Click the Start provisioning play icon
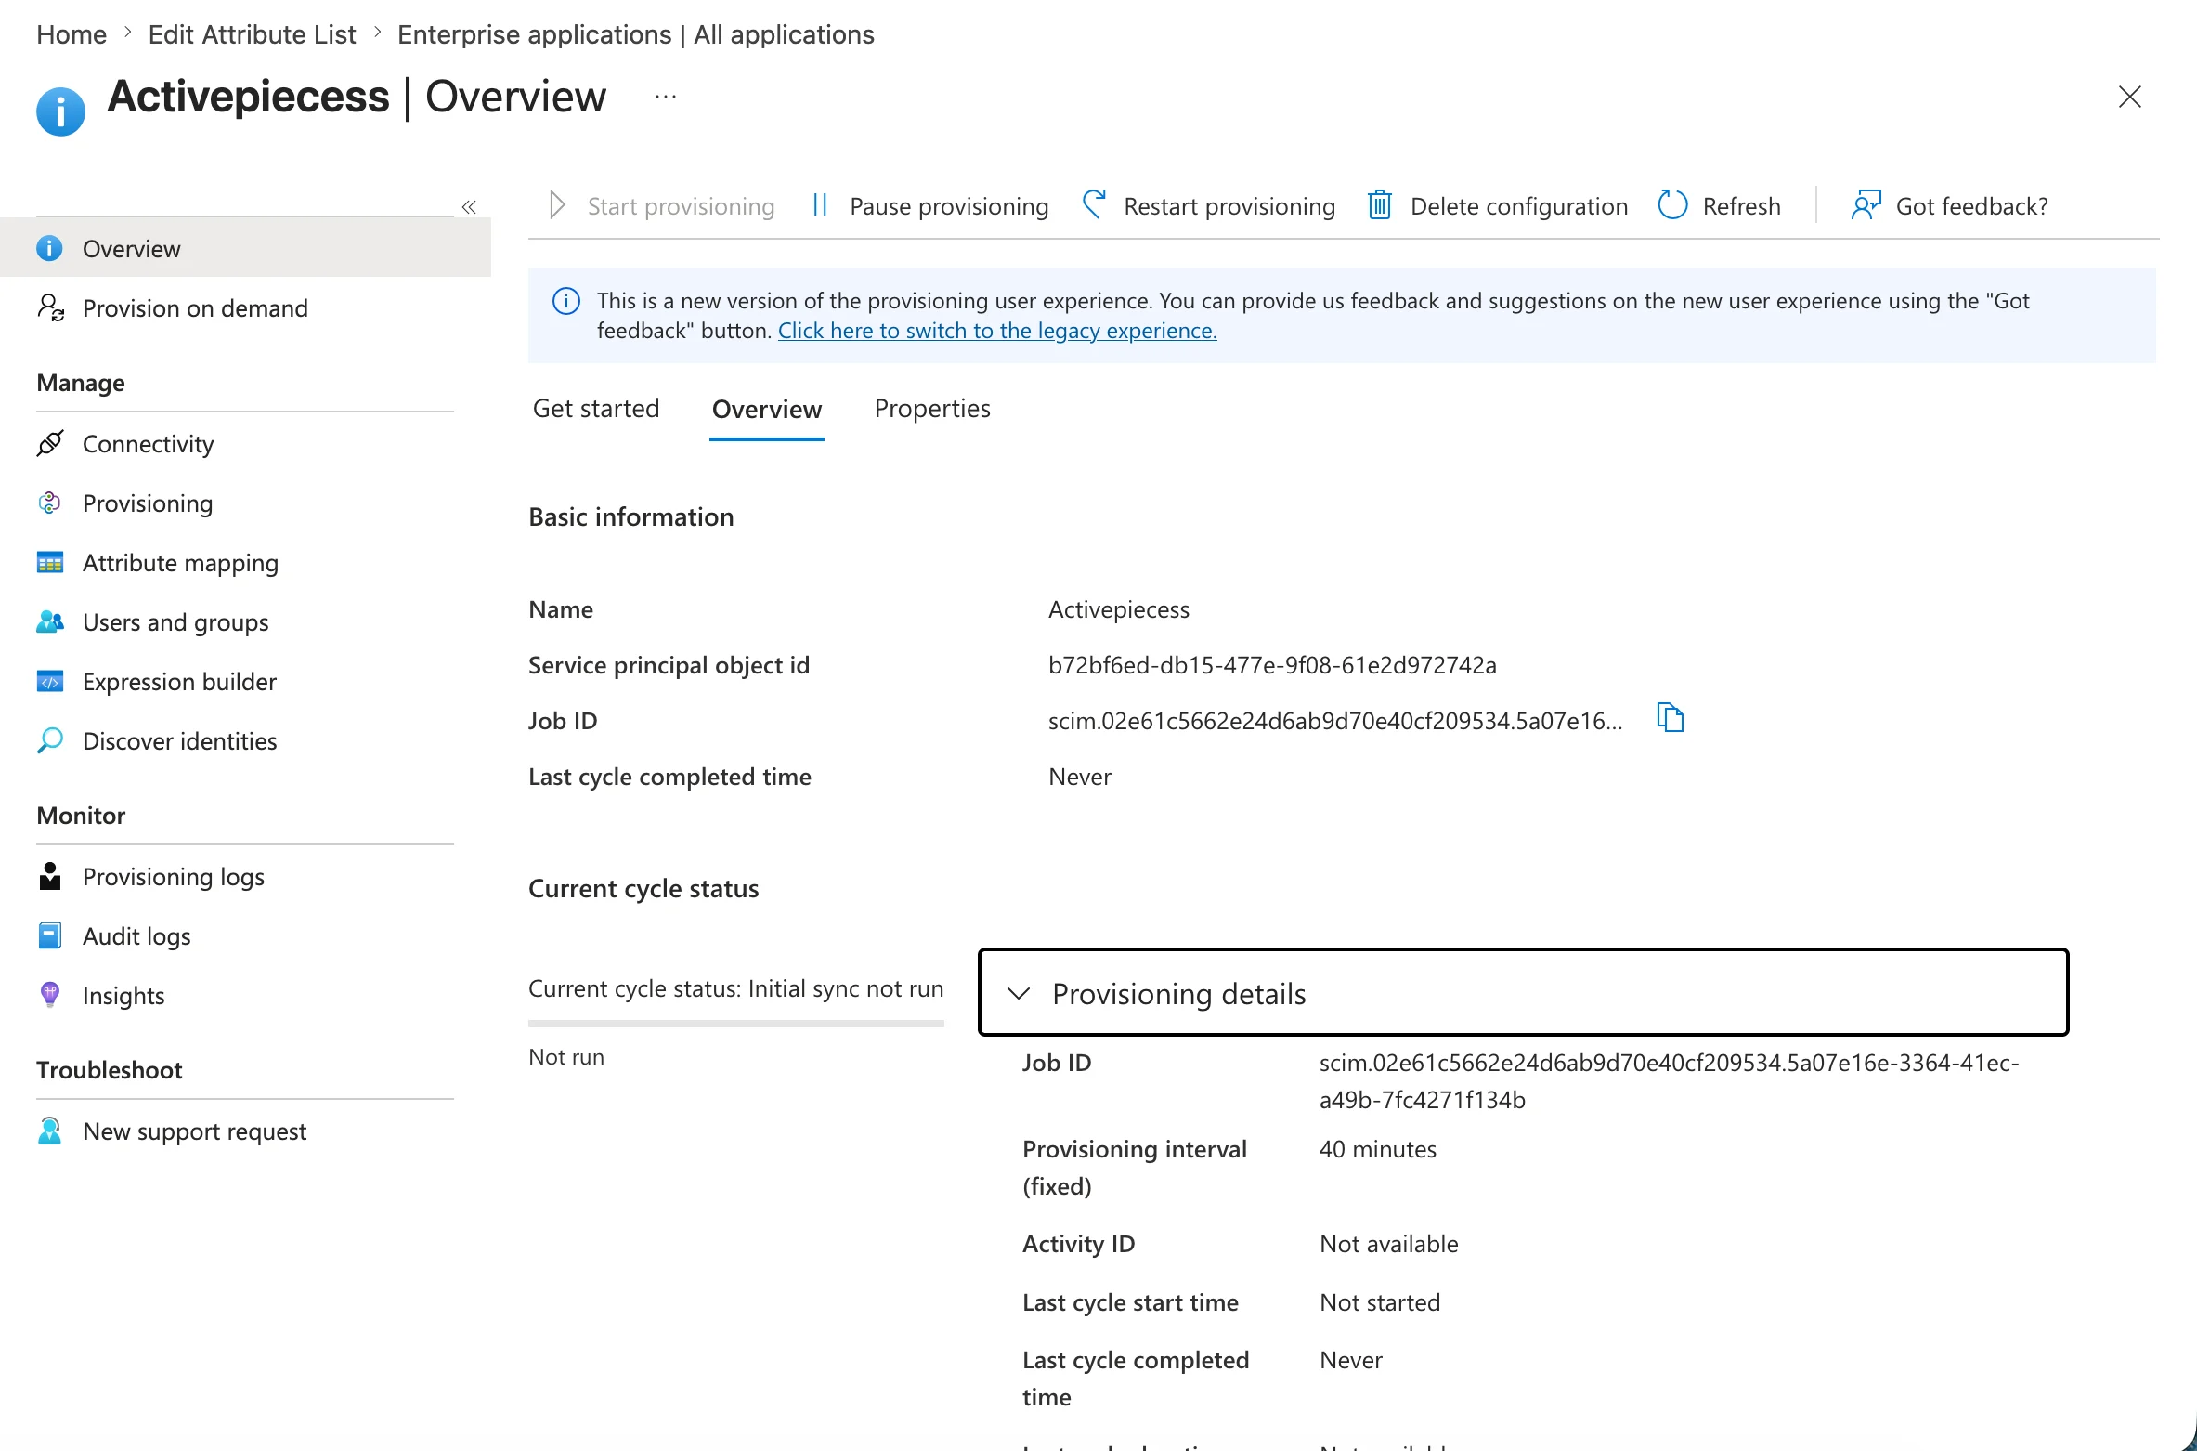 [x=557, y=204]
